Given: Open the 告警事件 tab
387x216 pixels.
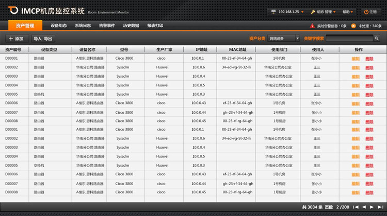Looking at the screenshot, I should (106, 25).
